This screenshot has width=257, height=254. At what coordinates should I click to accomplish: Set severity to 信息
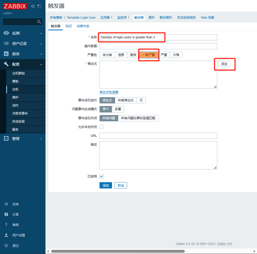pyautogui.click(x=121, y=55)
